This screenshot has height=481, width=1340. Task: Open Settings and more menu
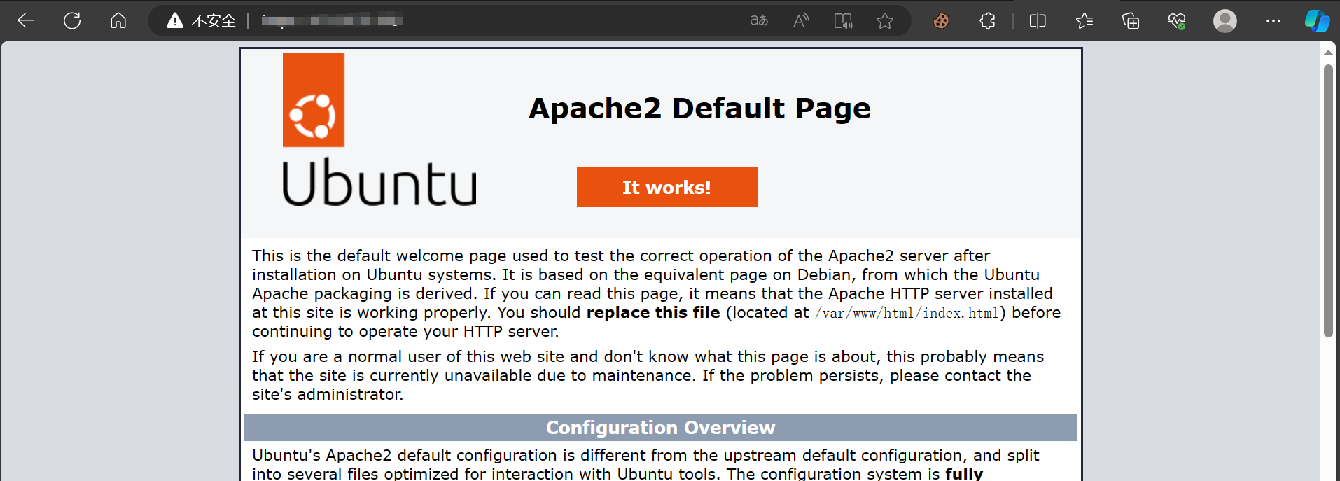1273,21
